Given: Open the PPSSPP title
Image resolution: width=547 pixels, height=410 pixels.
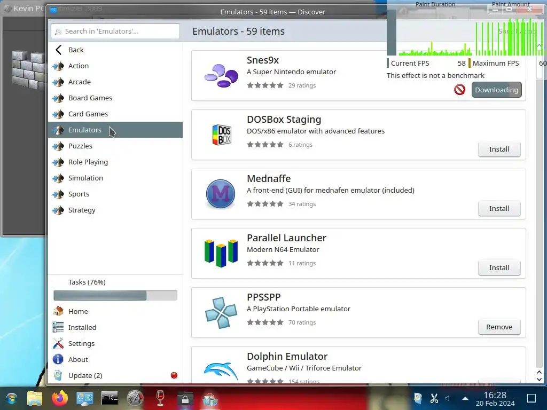Looking at the screenshot, I should click(264, 297).
